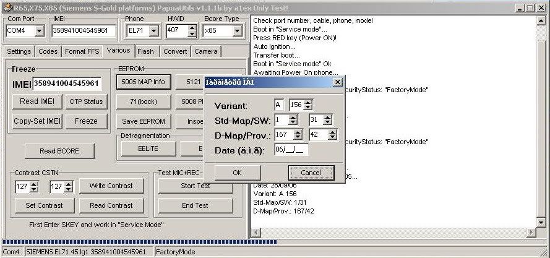Click the End Test button
Image resolution: width=550 pixels, height=258 pixels.
tap(196, 205)
